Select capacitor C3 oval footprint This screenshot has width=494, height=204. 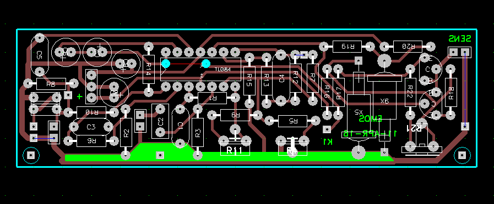(x=91, y=127)
